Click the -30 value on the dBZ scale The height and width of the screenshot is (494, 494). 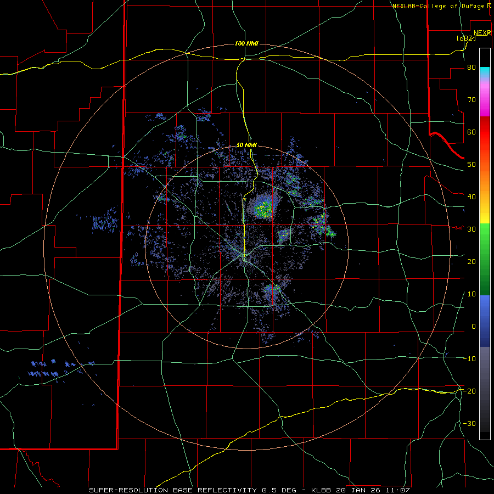click(469, 423)
